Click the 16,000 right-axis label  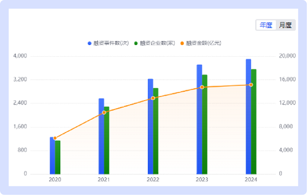[287, 80]
